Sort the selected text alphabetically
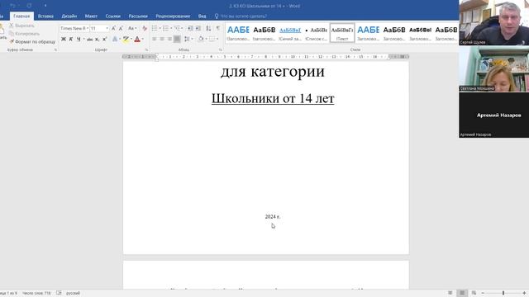This screenshot has height=297, width=529. click(x=208, y=28)
